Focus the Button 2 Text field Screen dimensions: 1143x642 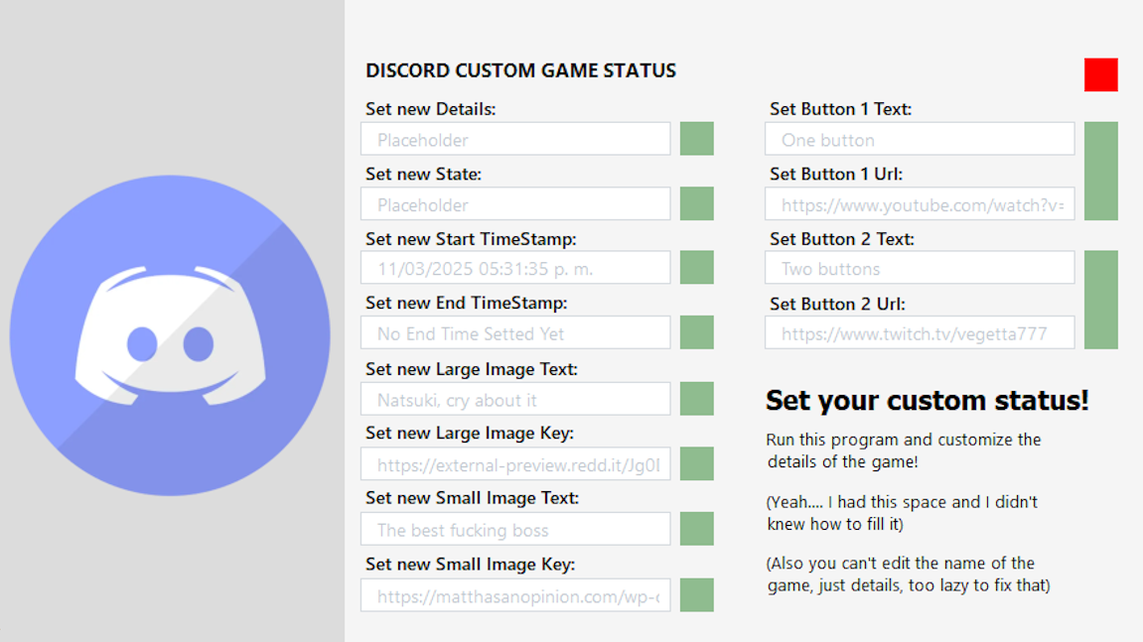tap(920, 268)
